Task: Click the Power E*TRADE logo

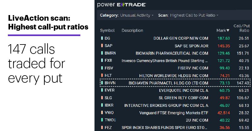Action: [121, 5]
